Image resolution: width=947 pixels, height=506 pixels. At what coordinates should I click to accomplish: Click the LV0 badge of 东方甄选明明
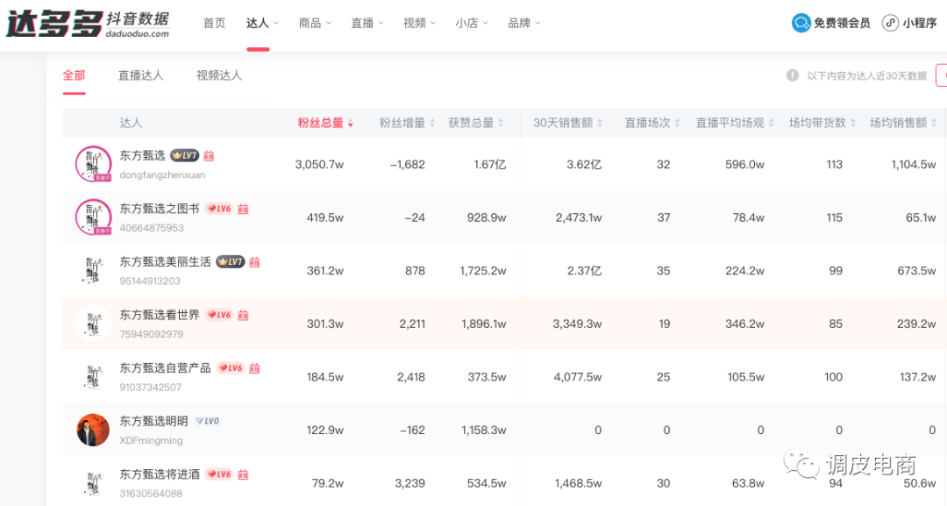pos(207,421)
